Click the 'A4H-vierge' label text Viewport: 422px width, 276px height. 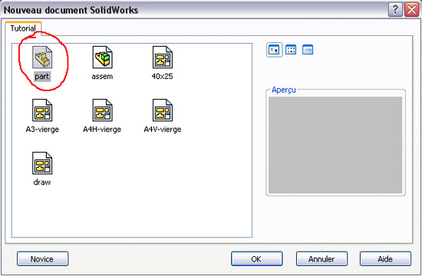pyautogui.click(x=102, y=130)
